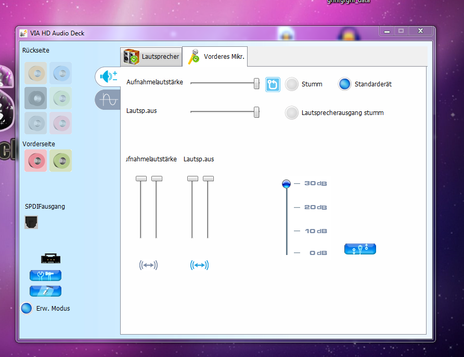The height and width of the screenshot is (357, 464).
Task: Toggle Lautsprecherausgang stumm
Action: pos(292,113)
